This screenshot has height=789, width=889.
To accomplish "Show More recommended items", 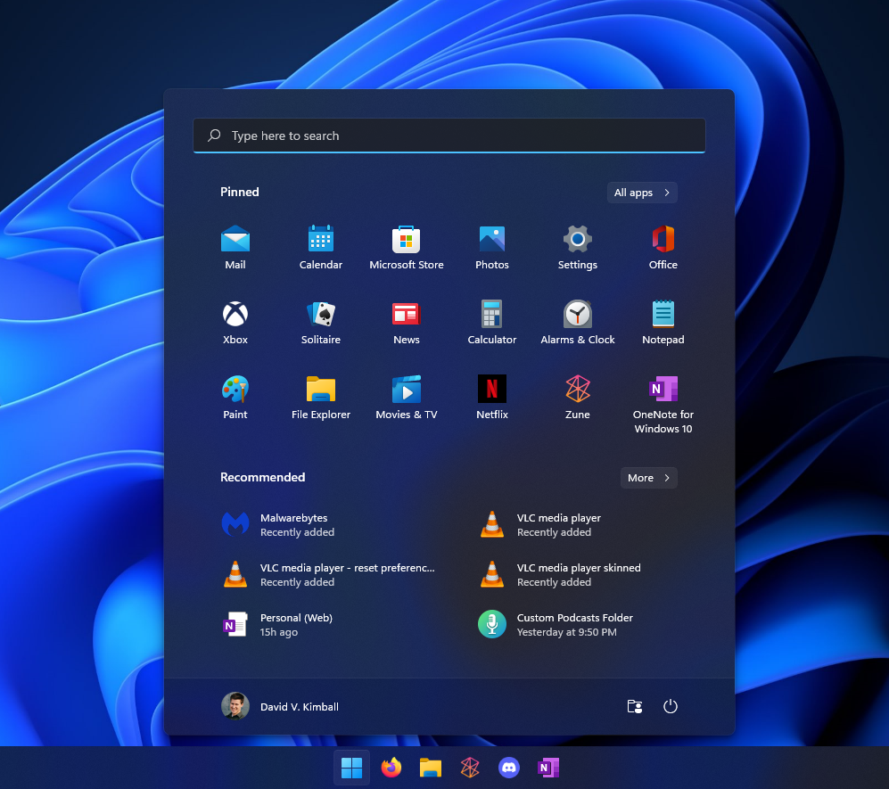I will point(648,478).
